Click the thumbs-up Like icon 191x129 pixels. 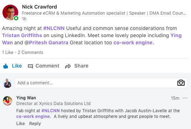pos(6,66)
